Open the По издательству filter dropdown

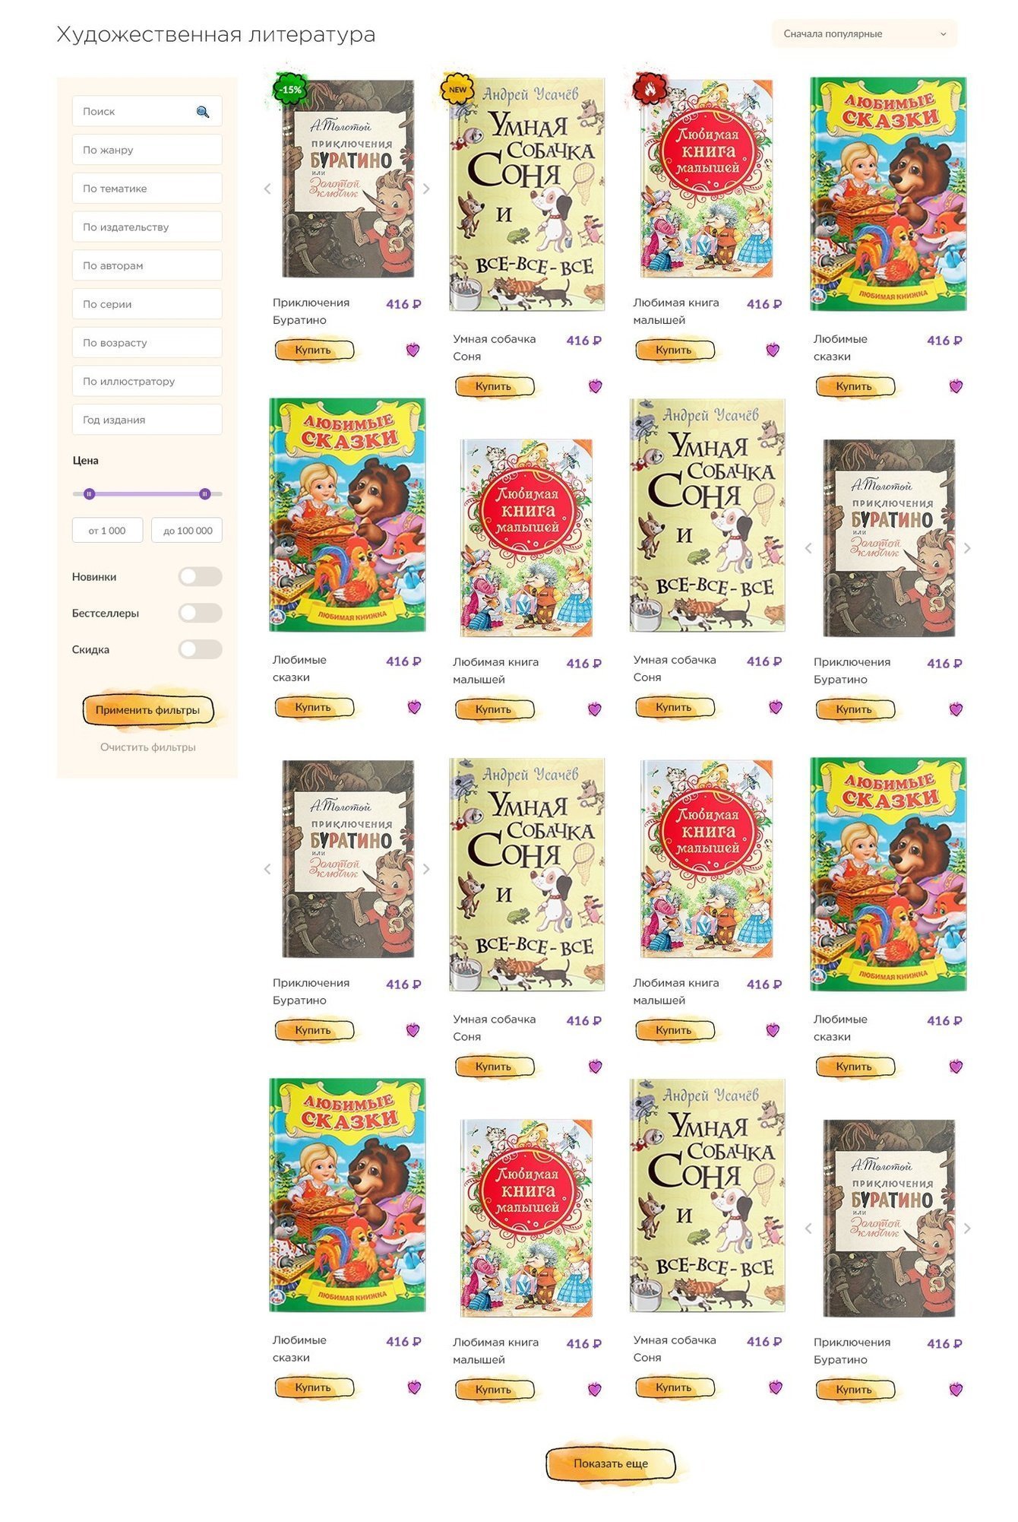coord(147,227)
